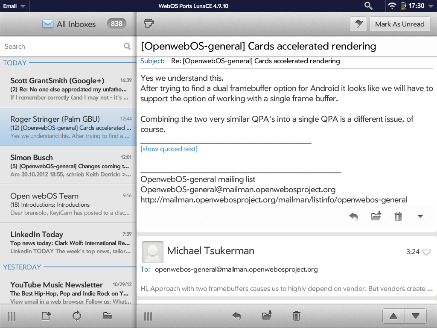This screenshot has height=328, width=437.
Task: Go to the previous message arrow
Action: (x=393, y=316)
